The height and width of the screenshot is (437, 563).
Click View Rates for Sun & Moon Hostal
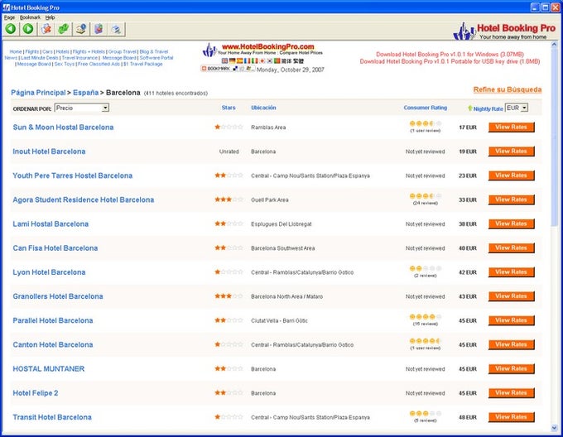pyautogui.click(x=512, y=127)
